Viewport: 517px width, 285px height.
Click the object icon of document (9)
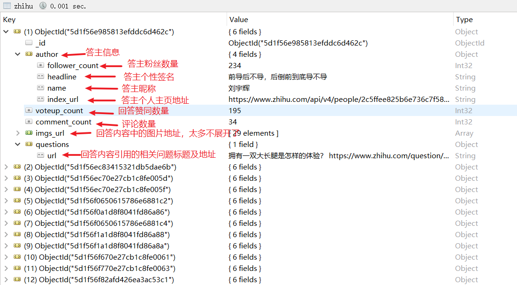click(17, 246)
